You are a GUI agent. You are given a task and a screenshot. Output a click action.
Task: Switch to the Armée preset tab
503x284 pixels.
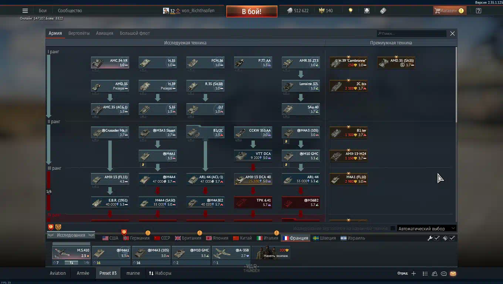(x=83, y=273)
